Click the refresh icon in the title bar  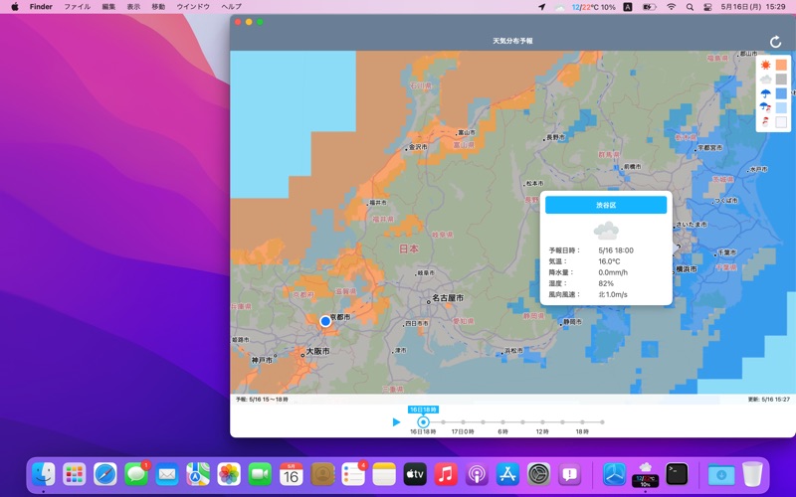776,42
